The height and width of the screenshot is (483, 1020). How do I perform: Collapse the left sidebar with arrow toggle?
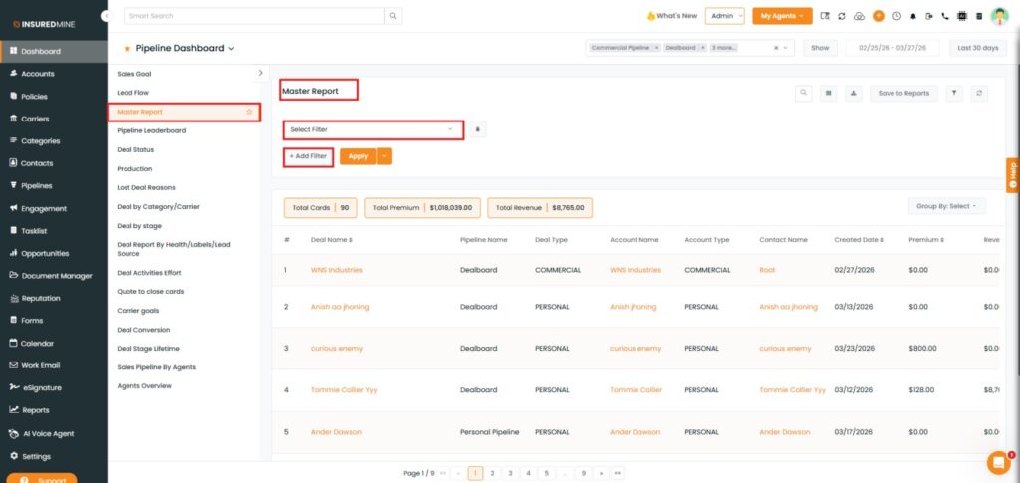click(x=106, y=16)
